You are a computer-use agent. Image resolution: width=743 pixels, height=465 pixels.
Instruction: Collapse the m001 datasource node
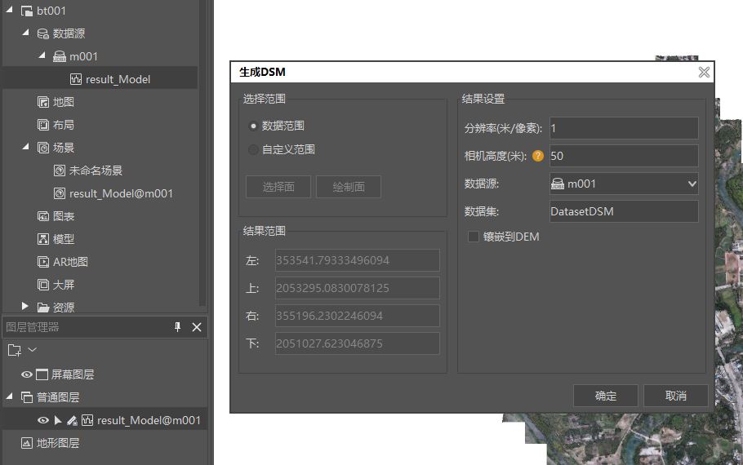coord(42,55)
